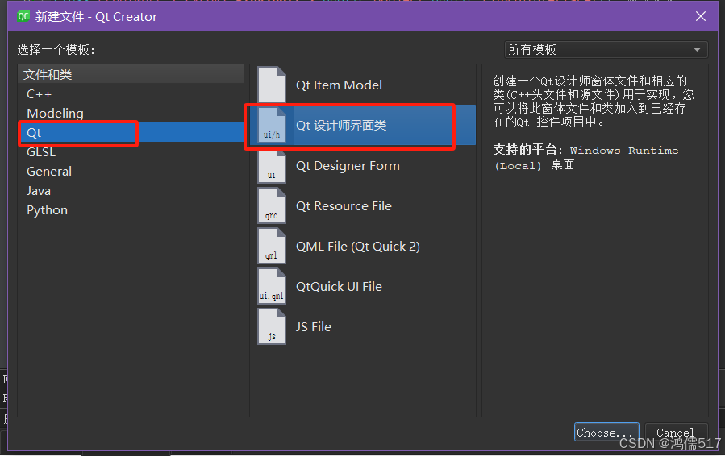Click the ui icon for Qt Designer Form
Image resolution: width=725 pixels, height=456 pixels.
coord(272,165)
